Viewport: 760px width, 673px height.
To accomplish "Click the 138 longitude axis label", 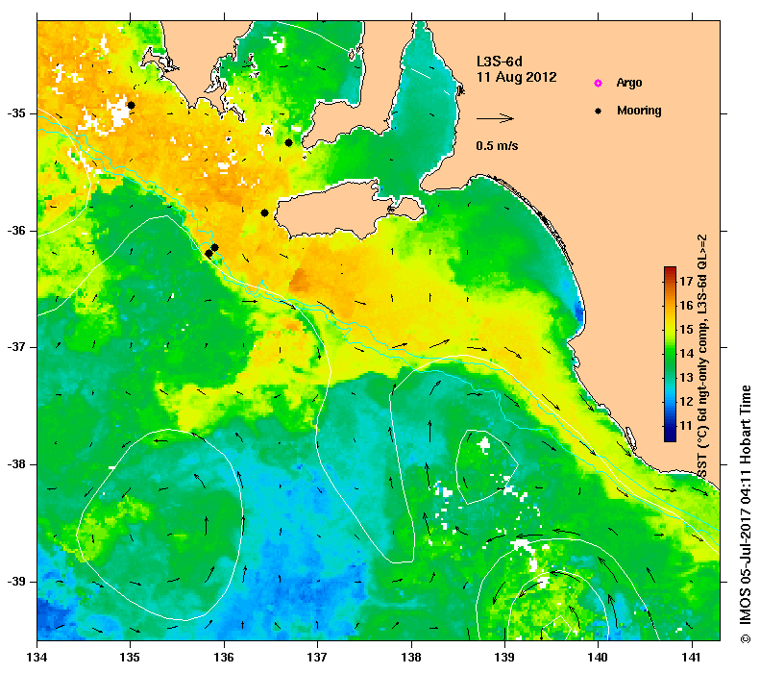I will click(411, 658).
